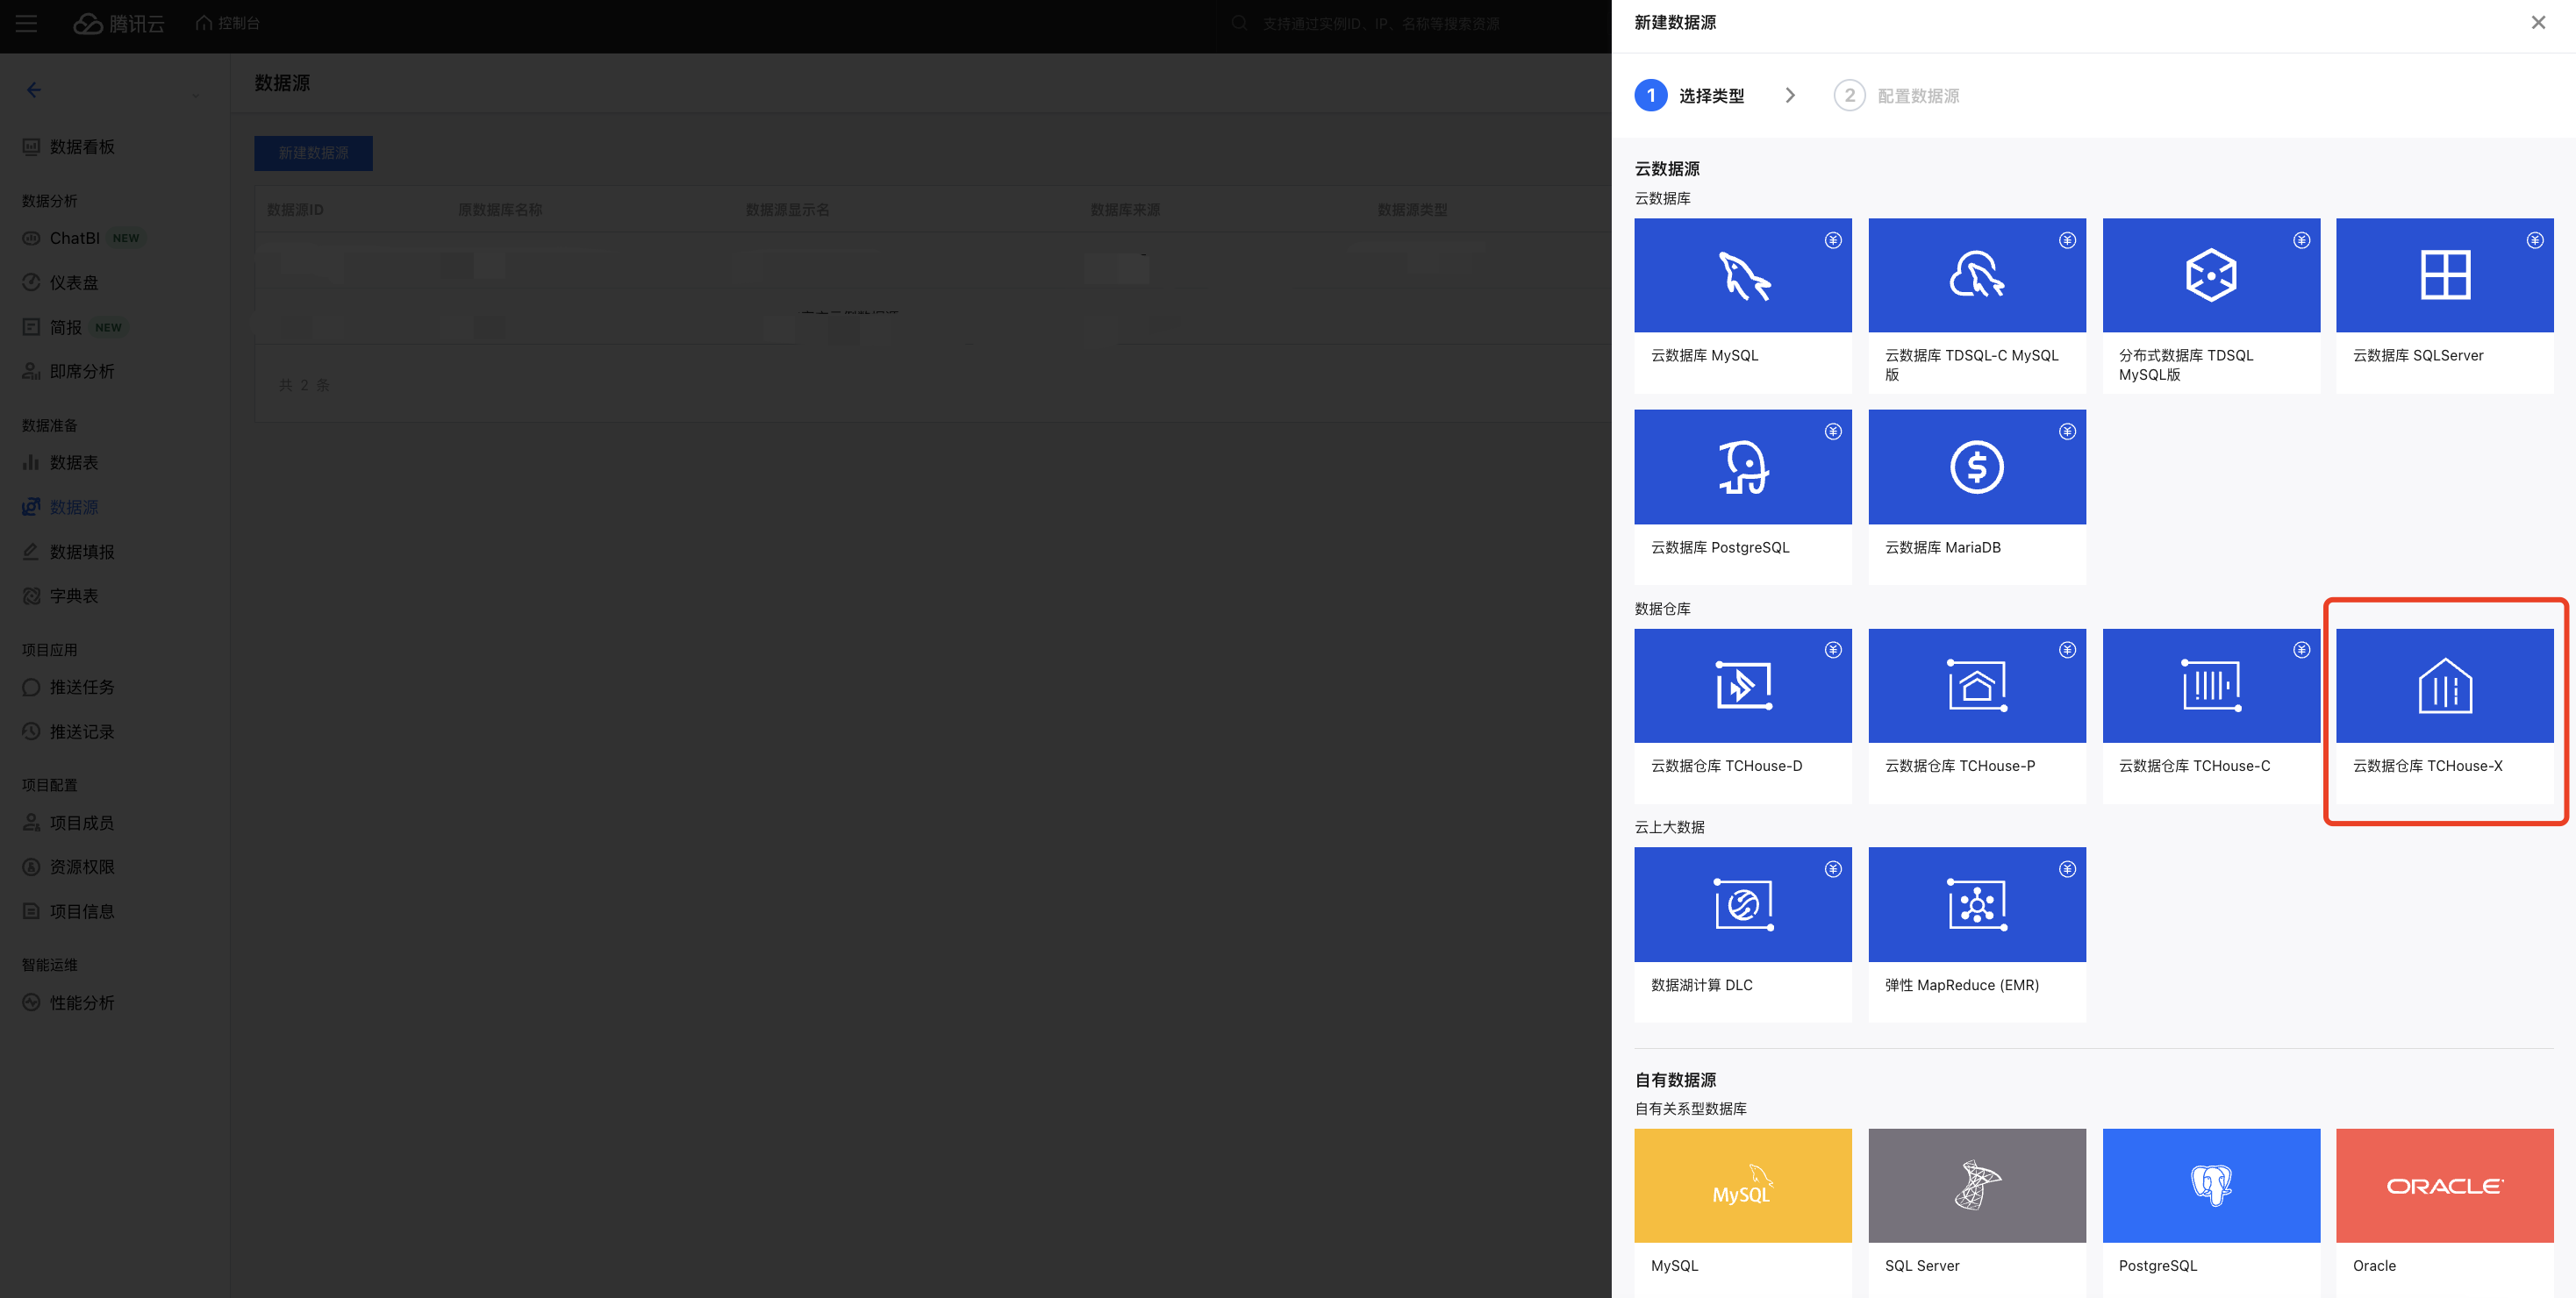The width and height of the screenshot is (2576, 1298).
Task: Click the billing badge on 云数据库 MySQL card
Action: [x=1833, y=241]
